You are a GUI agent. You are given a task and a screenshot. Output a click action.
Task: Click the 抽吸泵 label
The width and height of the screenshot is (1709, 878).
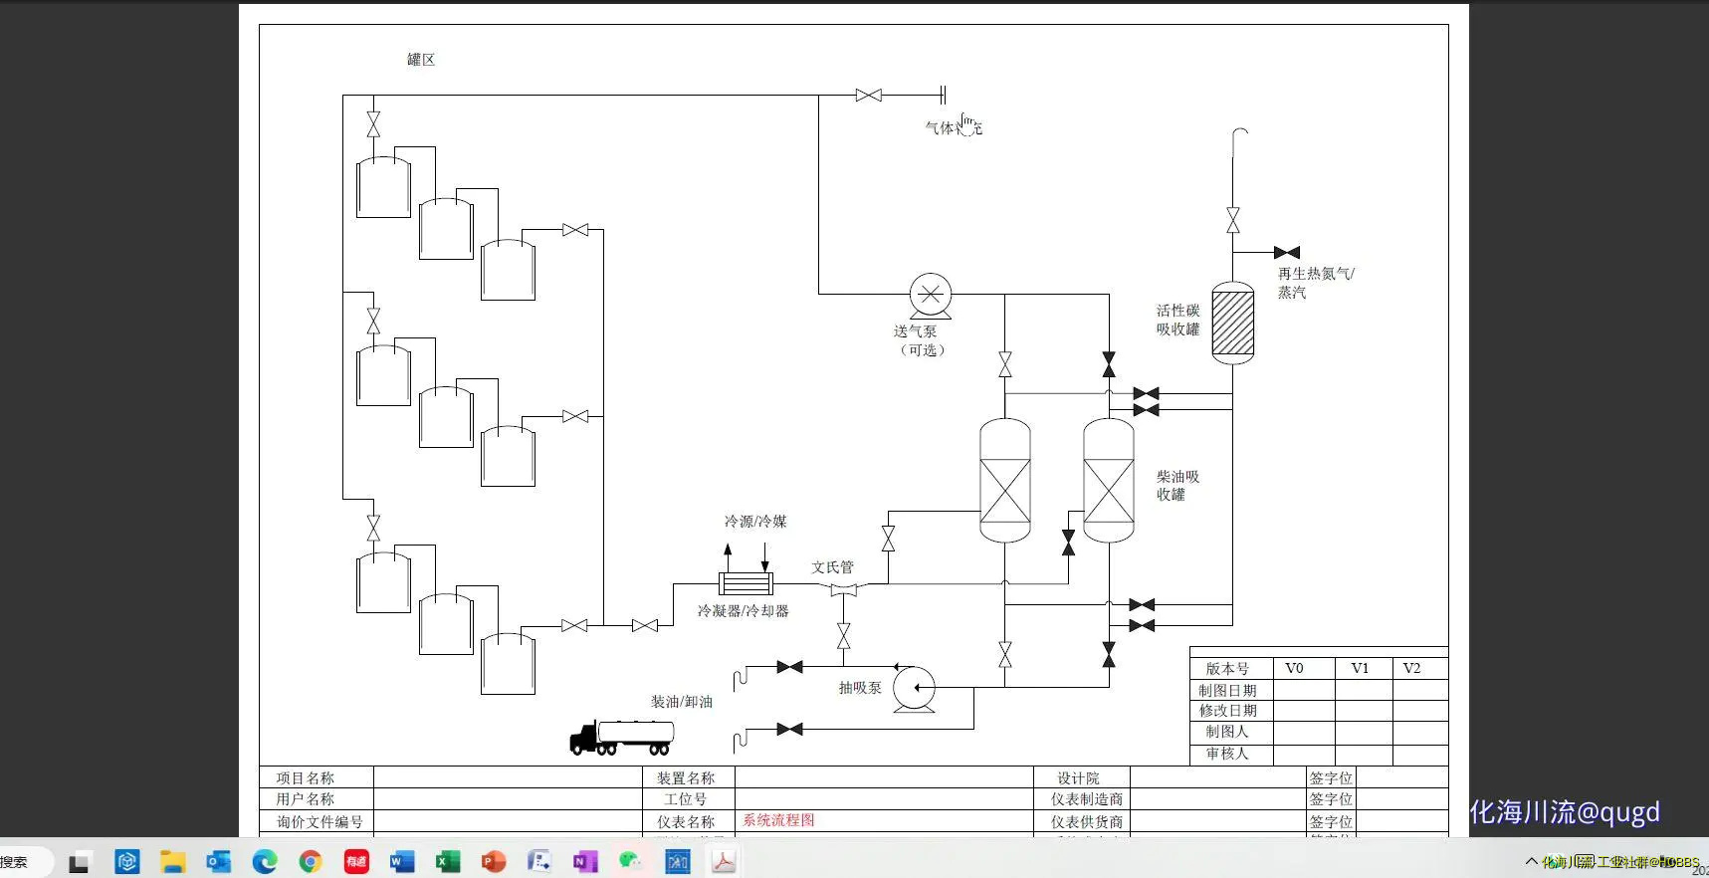(860, 688)
